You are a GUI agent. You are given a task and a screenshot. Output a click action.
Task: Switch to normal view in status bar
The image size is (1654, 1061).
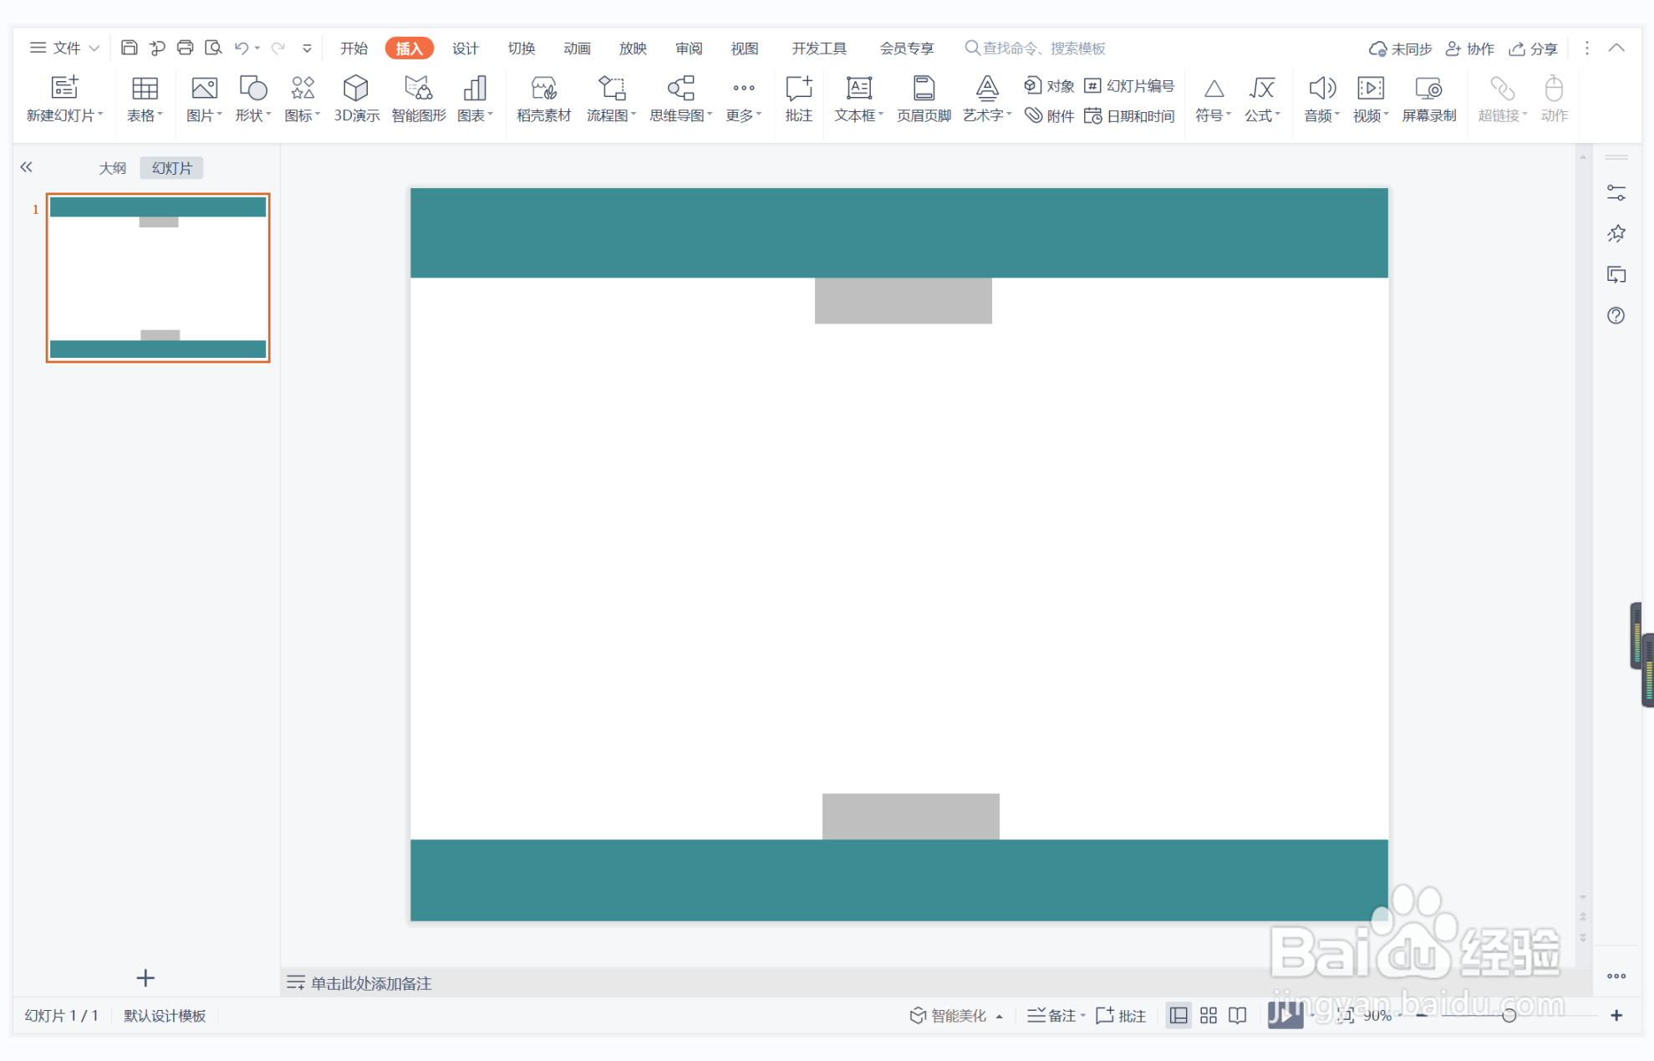1178,1015
